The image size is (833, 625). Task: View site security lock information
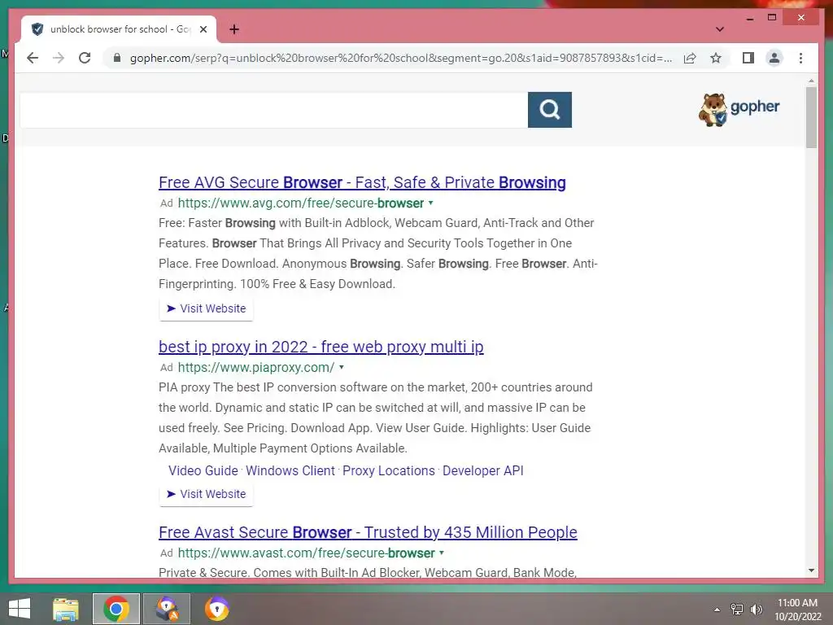click(117, 58)
